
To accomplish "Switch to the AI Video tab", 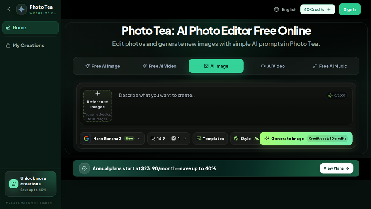I will coord(273,66).
